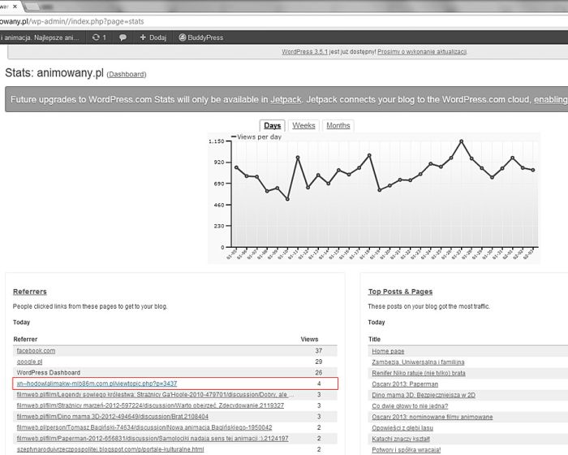Image resolution: width=568 pixels, height=455 pixels.
Task: Click the Dodaj plus icon
Action: (x=144, y=37)
